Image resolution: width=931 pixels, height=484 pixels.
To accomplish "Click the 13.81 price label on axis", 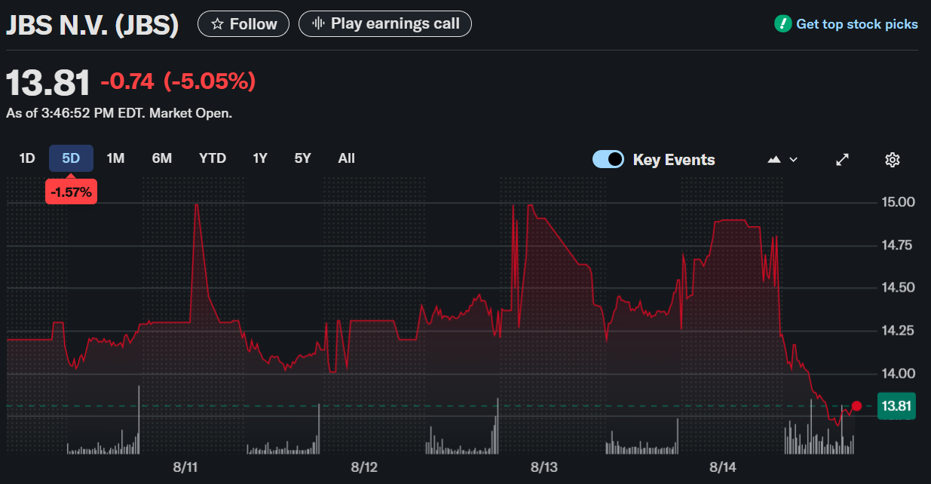I will tap(897, 406).
